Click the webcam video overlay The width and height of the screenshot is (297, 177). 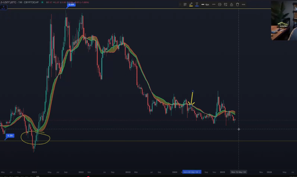point(284,20)
